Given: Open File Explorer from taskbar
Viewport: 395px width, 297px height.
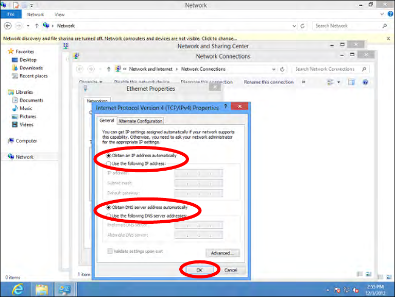Looking at the screenshot, I should [42, 289].
